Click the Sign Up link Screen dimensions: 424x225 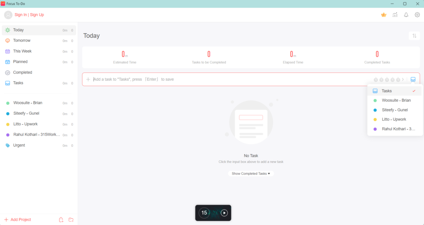(37, 15)
